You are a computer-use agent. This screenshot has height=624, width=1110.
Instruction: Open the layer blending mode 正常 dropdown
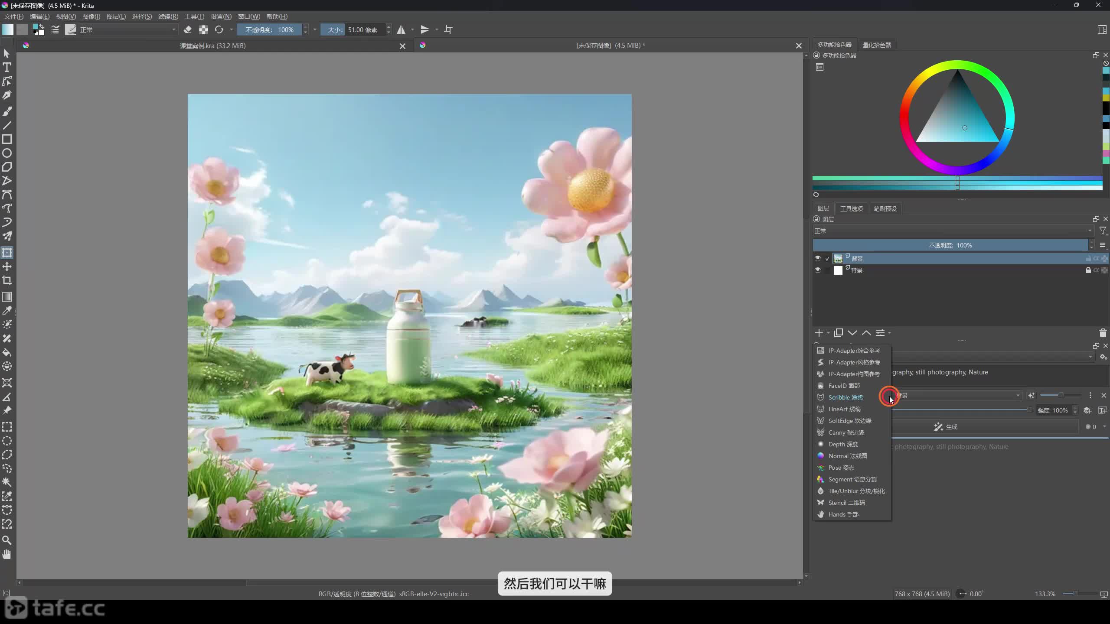(x=953, y=231)
